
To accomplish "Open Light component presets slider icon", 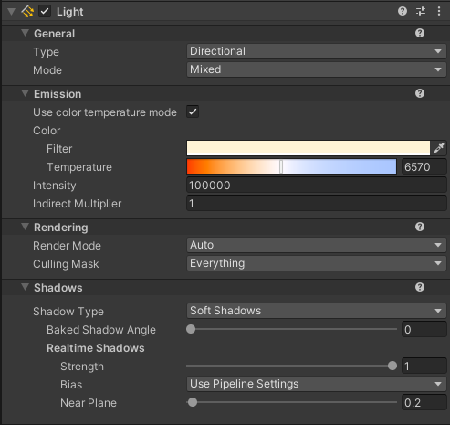I will (x=421, y=11).
